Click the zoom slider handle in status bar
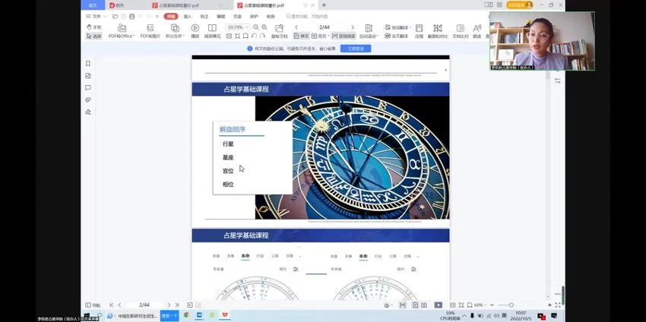The width and height of the screenshot is (646, 322). [511, 305]
